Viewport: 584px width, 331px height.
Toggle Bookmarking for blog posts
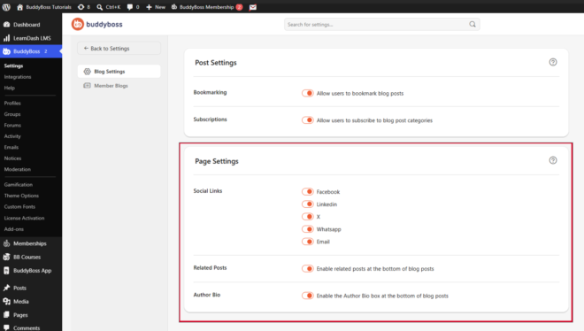pos(308,93)
